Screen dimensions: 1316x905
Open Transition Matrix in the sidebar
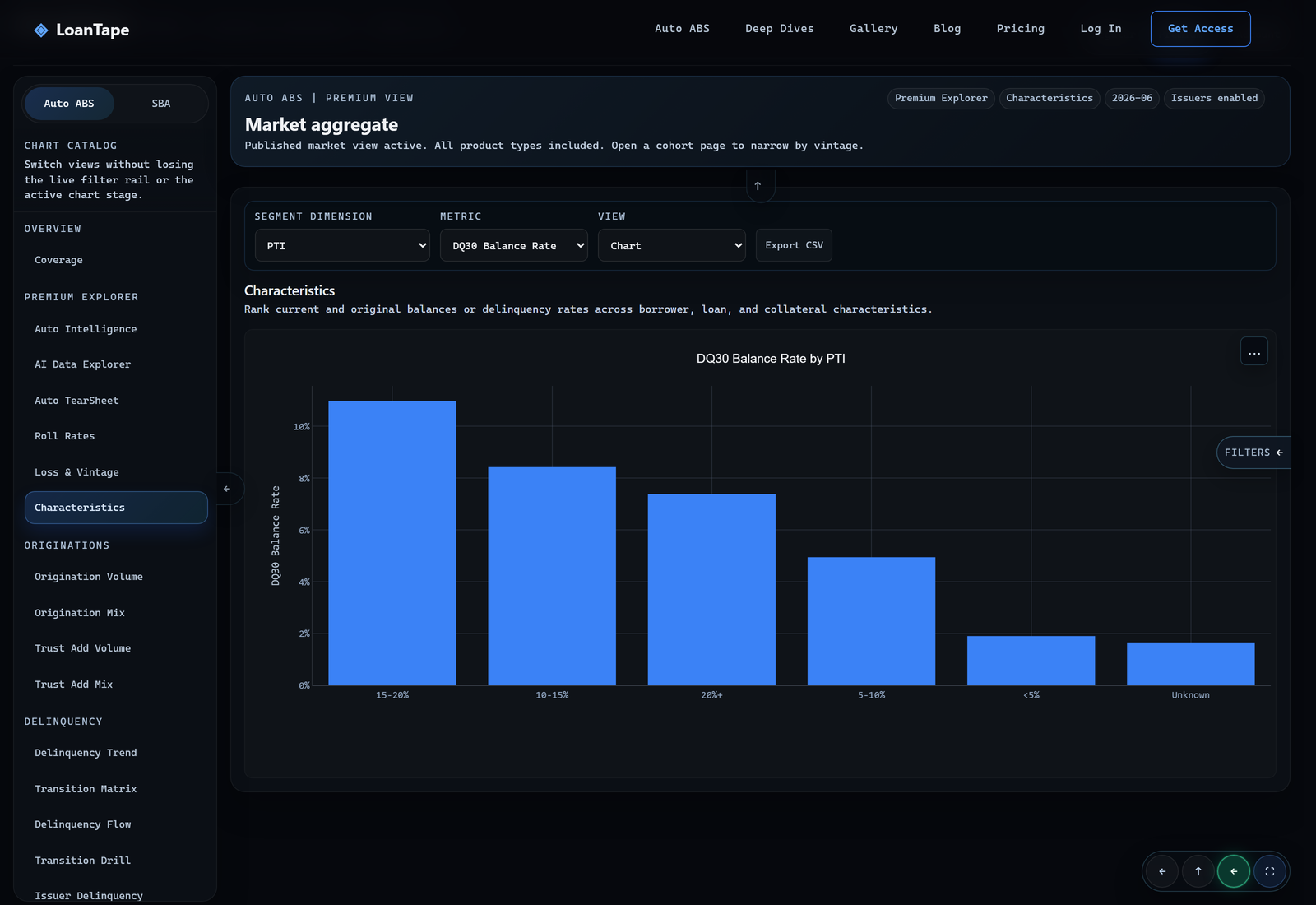116,789
